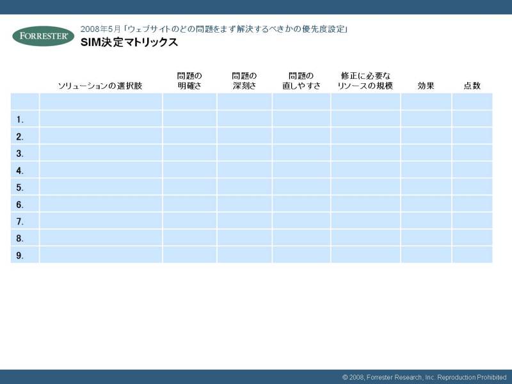
Task: Click the row number 5 cell
Action: pyautogui.click(x=25, y=187)
